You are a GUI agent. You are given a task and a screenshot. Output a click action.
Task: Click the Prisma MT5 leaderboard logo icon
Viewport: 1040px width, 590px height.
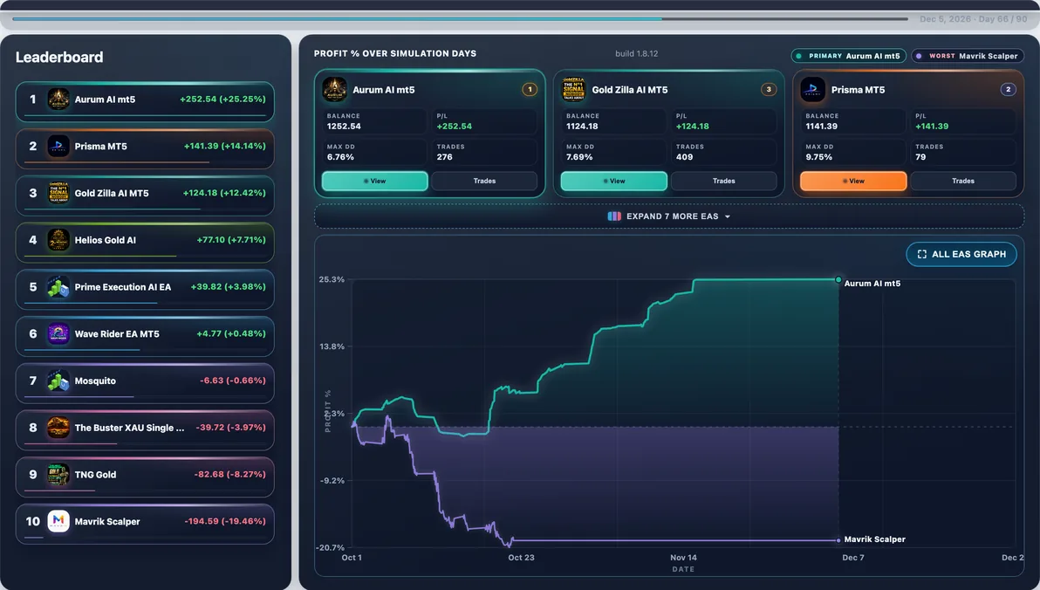tap(58, 146)
